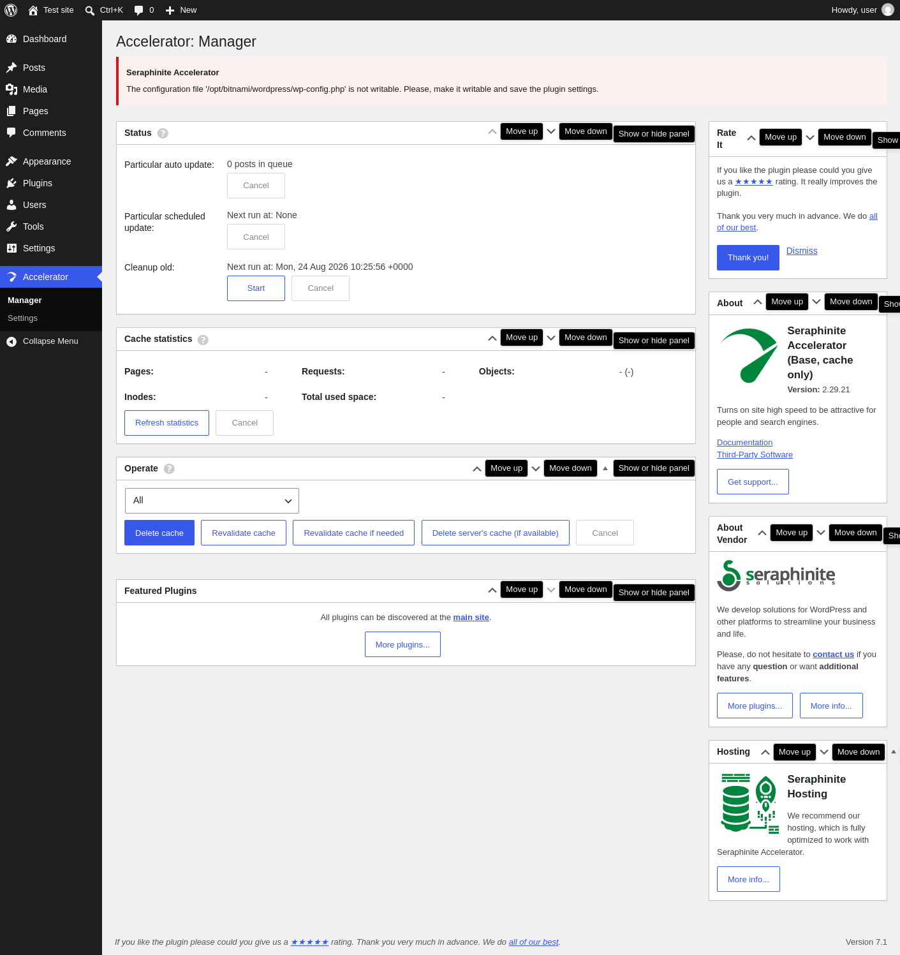
Task: Open help icon next to Cache statistics
Action: (x=203, y=339)
